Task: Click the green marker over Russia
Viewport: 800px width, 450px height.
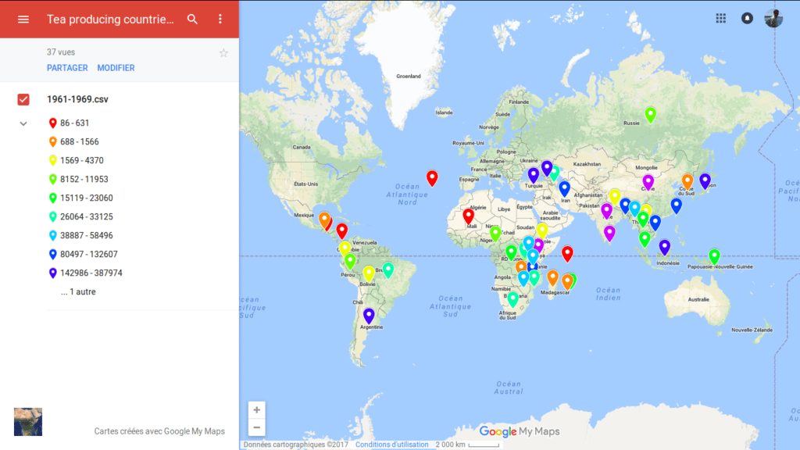Action: click(x=651, y=114)
